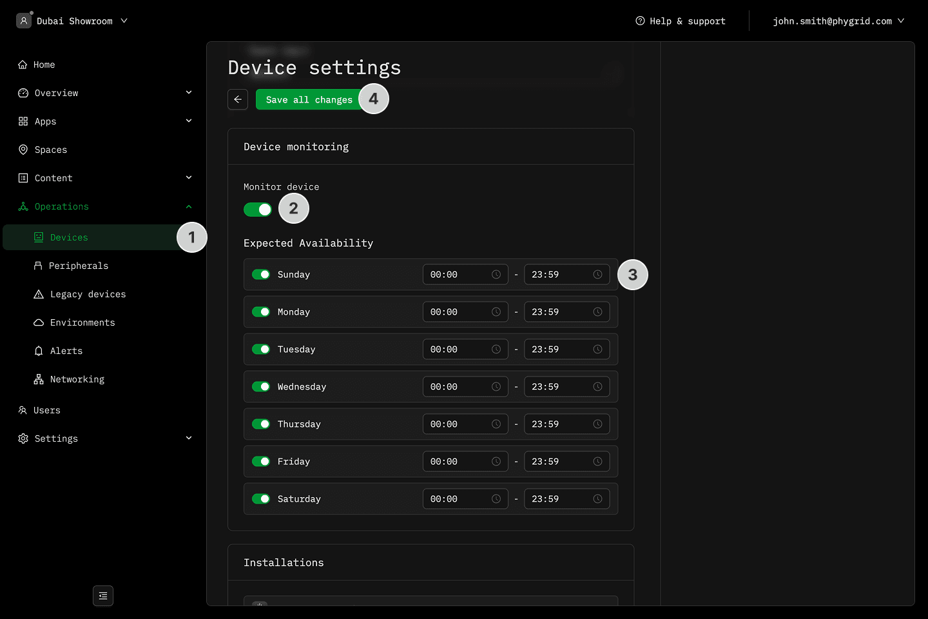The image size is (928, 619).
Task: Edit the Tuesday start time field
Action: 456,349
